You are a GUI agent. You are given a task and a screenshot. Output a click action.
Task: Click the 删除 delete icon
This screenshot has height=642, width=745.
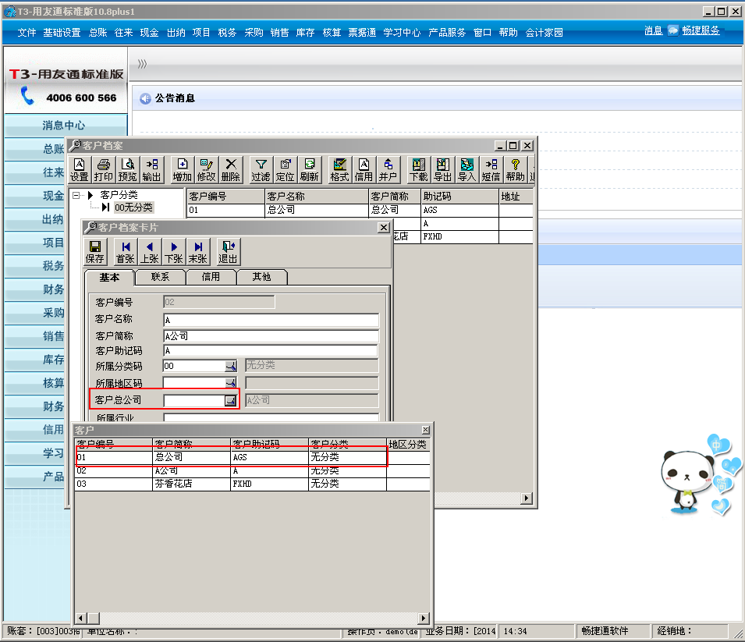coord(230,169)
